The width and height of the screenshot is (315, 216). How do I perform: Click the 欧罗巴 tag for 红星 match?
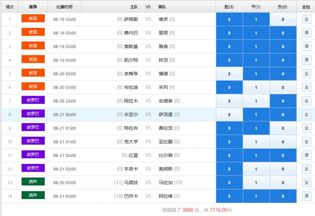33,154
